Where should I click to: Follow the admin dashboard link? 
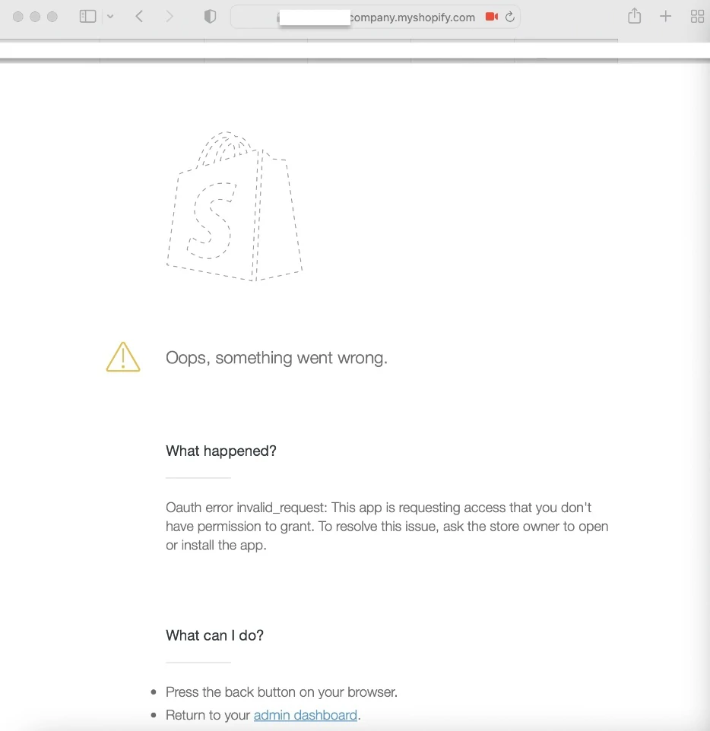pos(305,715)
